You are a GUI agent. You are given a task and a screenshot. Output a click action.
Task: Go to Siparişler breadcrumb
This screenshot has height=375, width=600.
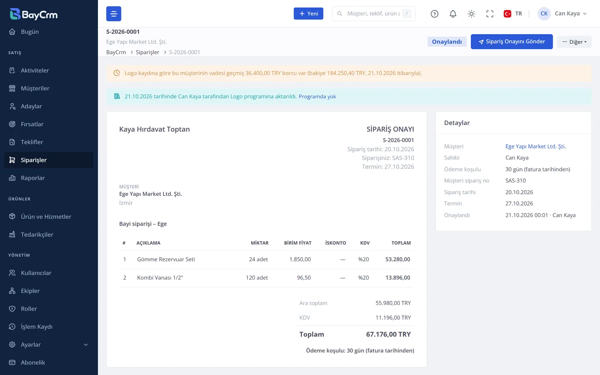click(x=147, y=52)
